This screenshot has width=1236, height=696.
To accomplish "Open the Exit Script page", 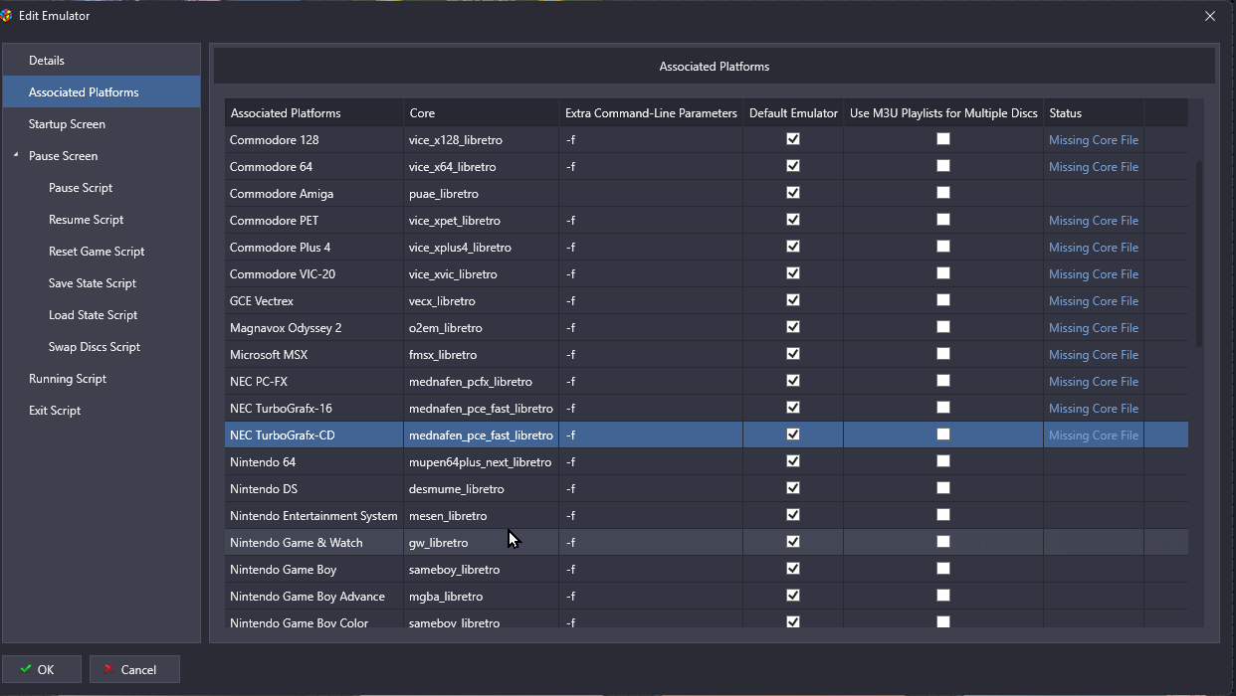I will point(55,411).
